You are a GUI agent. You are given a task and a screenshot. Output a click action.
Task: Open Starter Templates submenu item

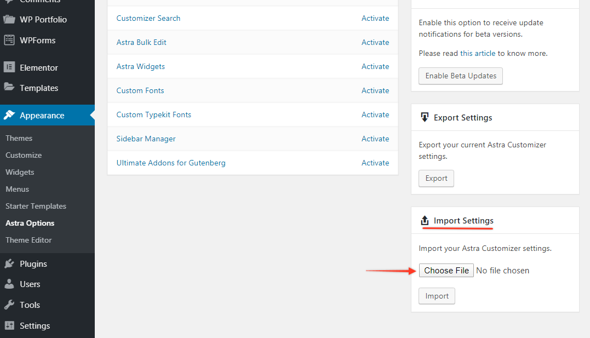36,206
